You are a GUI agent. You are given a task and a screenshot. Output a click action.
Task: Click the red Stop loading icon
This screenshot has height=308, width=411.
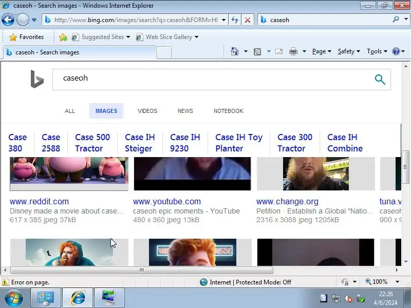247,20
